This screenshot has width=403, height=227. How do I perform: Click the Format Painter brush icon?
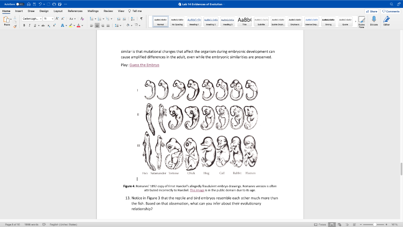[15, 26]
